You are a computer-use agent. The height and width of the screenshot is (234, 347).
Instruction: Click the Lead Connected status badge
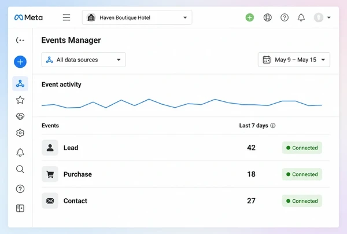pyautogui.click(x=302, y=148)
